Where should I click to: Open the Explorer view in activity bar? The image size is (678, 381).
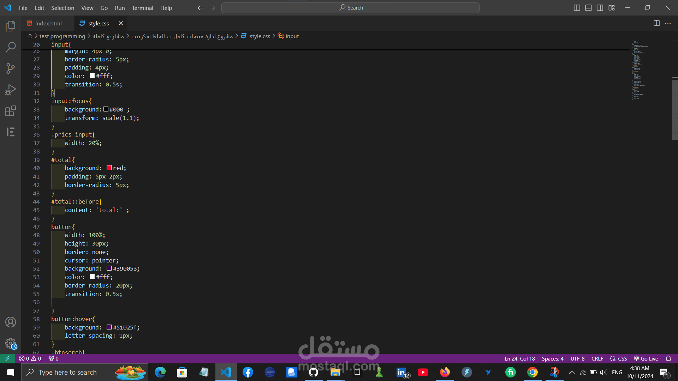(11, 26)
